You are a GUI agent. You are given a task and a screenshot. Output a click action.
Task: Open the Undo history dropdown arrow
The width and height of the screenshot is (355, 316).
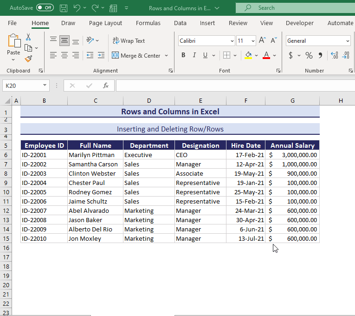coord(84,8)
